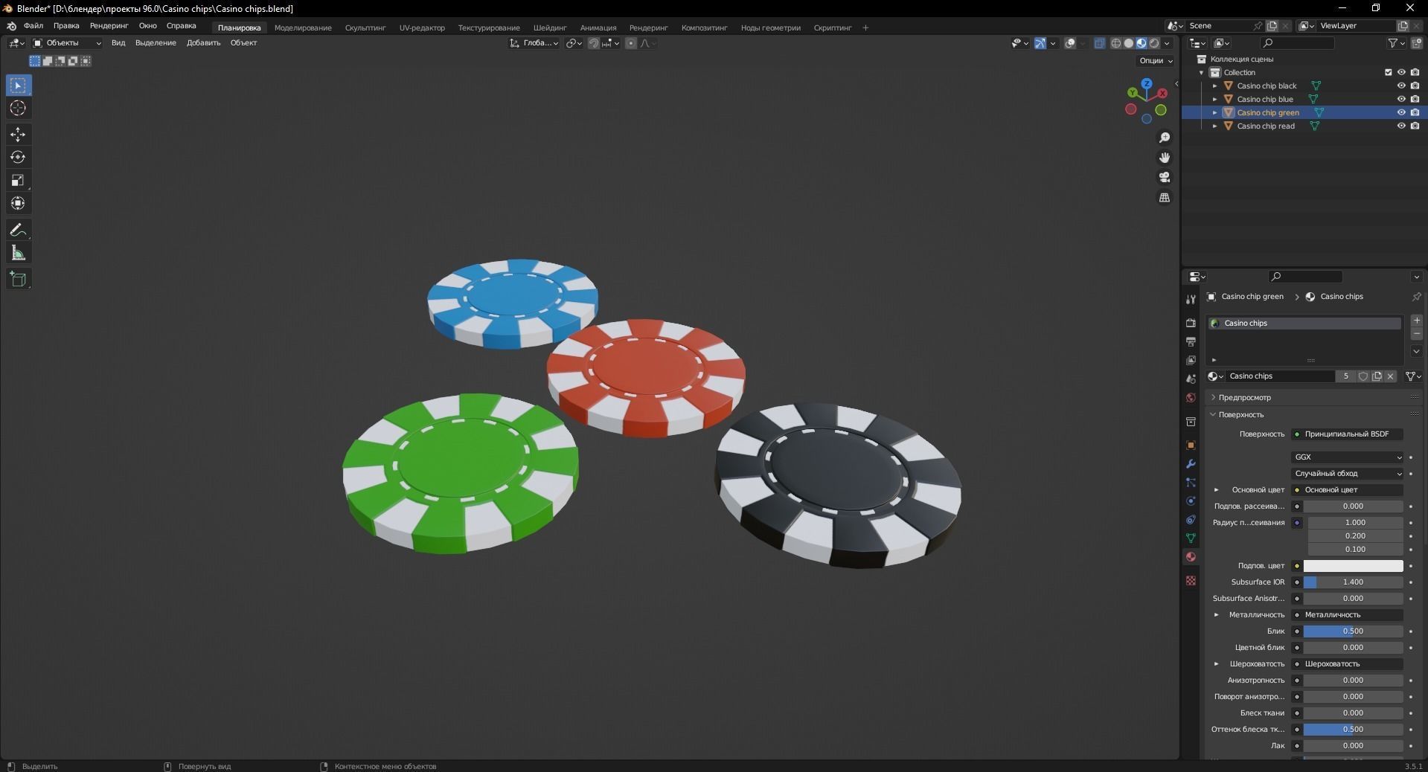Image resolution: width=1428 pixels, height=772 pixels.
Task: Open the Output properties tab
Action: (x=1191, y=341)
